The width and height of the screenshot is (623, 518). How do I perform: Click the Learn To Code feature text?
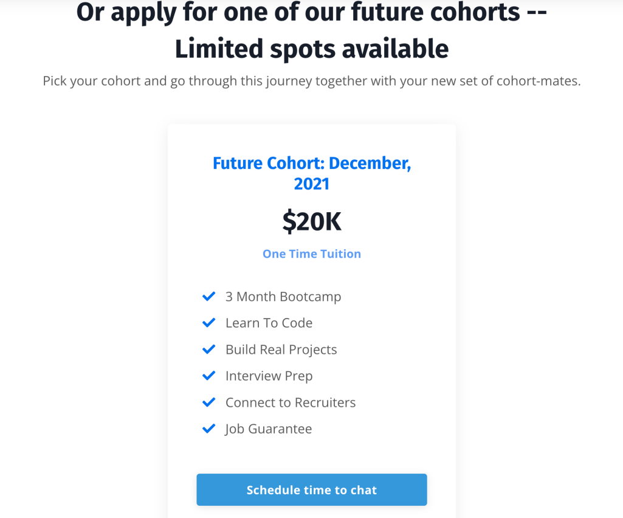pyautogui.click(x=269, y=323)
